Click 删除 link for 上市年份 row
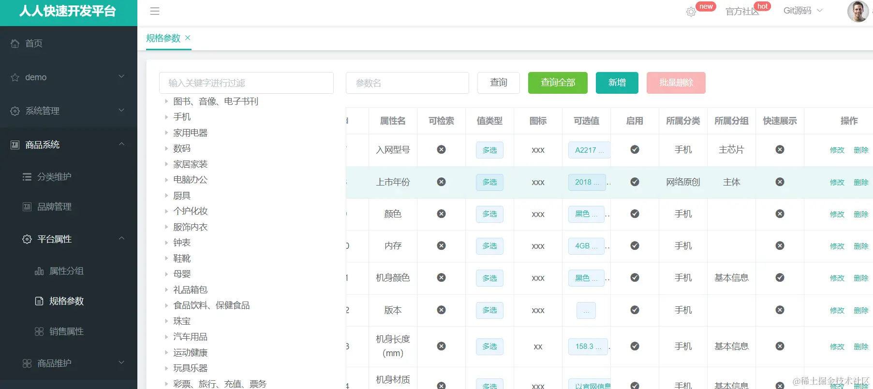This screenshot has width=873, height=389. point(861,182)
